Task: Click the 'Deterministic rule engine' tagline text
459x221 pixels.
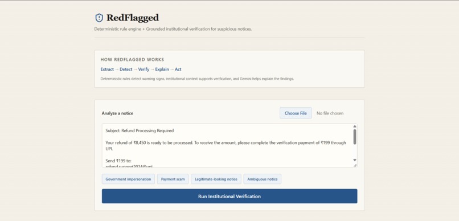Action: 173,29
